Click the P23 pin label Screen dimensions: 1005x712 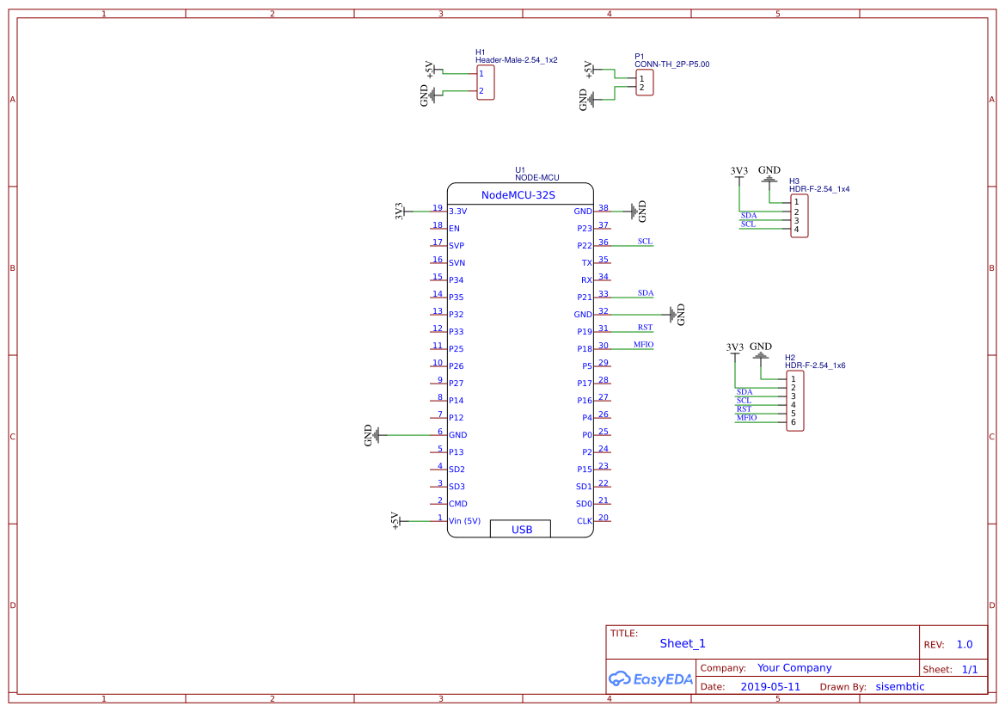pos(585,228)
